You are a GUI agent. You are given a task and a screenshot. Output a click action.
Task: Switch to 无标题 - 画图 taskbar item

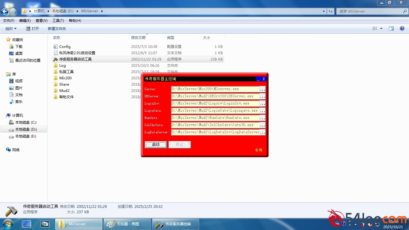[x=127, y=224]
